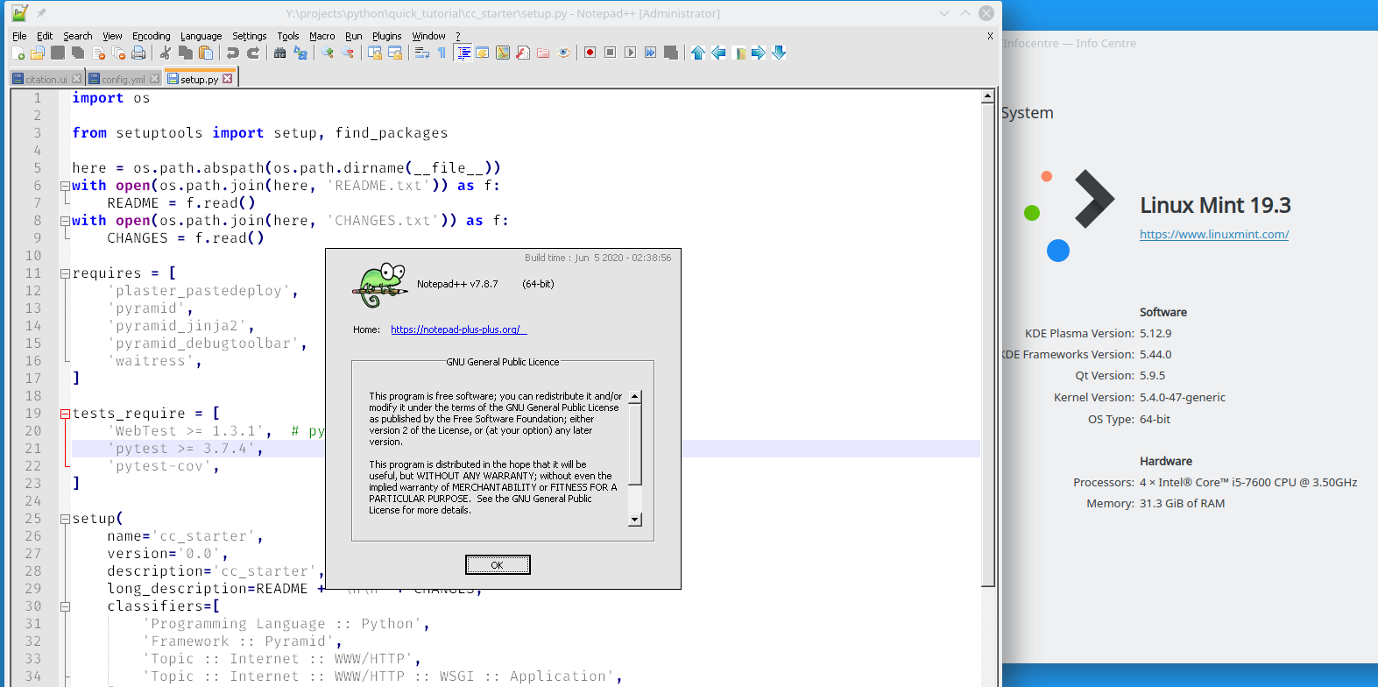The image size is (1378, 687).
Task: Click the Close document toolbar icon
Action: coord(98,53)
